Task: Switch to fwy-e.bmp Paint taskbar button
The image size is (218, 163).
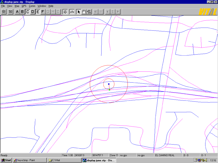Action: click(29, 160)
